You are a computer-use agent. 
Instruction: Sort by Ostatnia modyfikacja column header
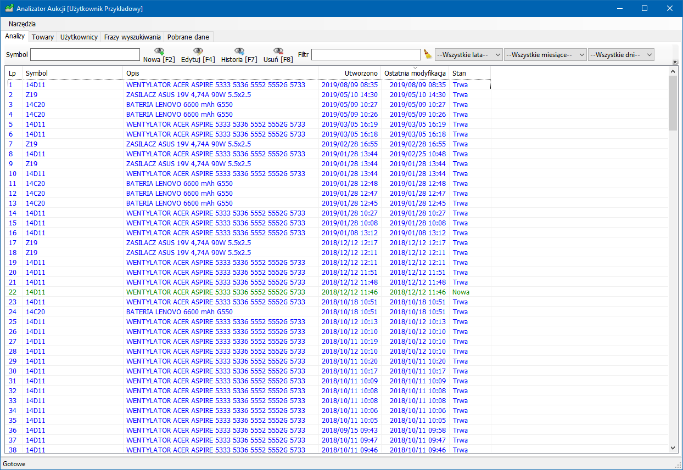click(415, 73)
